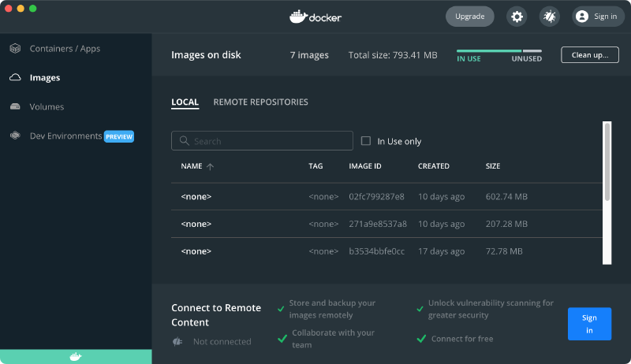This screenshot has height=364, width=631.
Task: Click the Volumes drive icon
Action: pyautogui.click(x=15, y=107)
